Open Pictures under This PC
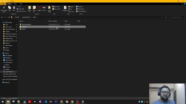Screen dimensions: 186x104 [x=8, y=67]
